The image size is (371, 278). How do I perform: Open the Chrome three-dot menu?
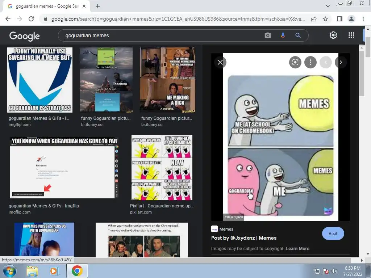(363, 19)
